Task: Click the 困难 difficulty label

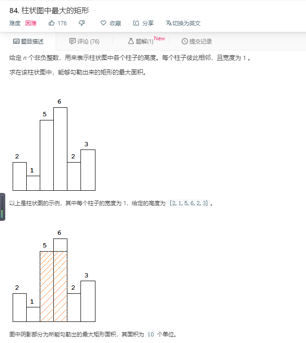Action: pyautogui.click(x=31, y=23)
